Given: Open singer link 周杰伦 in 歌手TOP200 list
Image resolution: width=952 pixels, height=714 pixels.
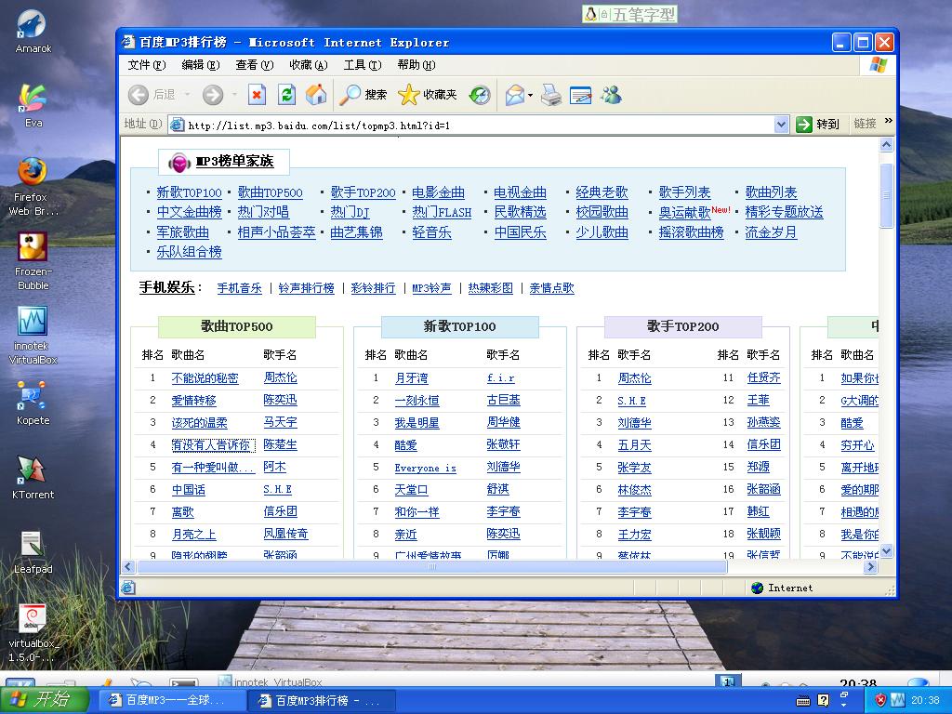Looking at the screenshot, I should [634, 378].
